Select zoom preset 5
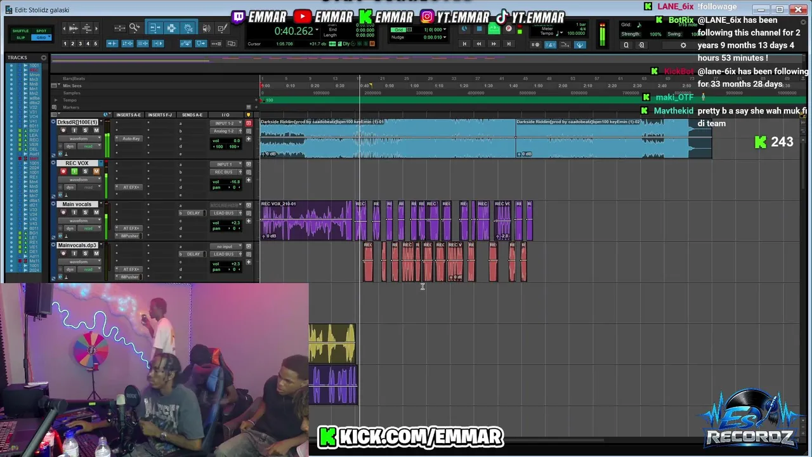Viewport: 812px width, 457px height. 96,44
